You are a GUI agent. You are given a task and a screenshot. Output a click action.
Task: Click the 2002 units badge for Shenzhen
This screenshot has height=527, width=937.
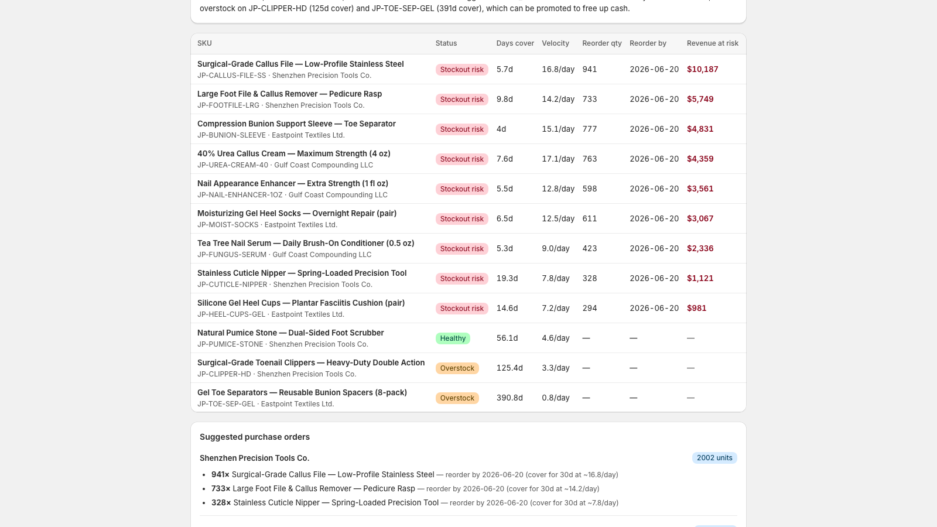[x=714, y=458]
